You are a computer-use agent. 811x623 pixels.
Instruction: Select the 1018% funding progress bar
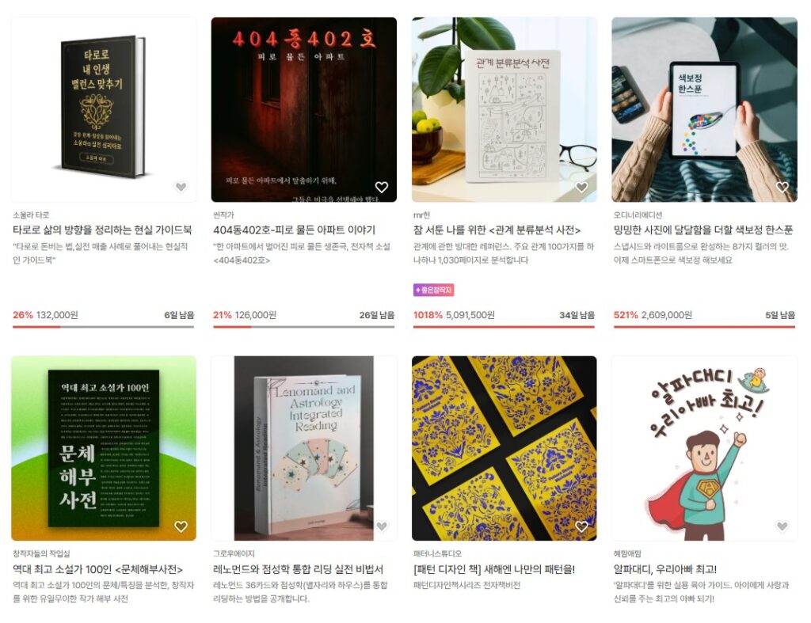(504, 327)
